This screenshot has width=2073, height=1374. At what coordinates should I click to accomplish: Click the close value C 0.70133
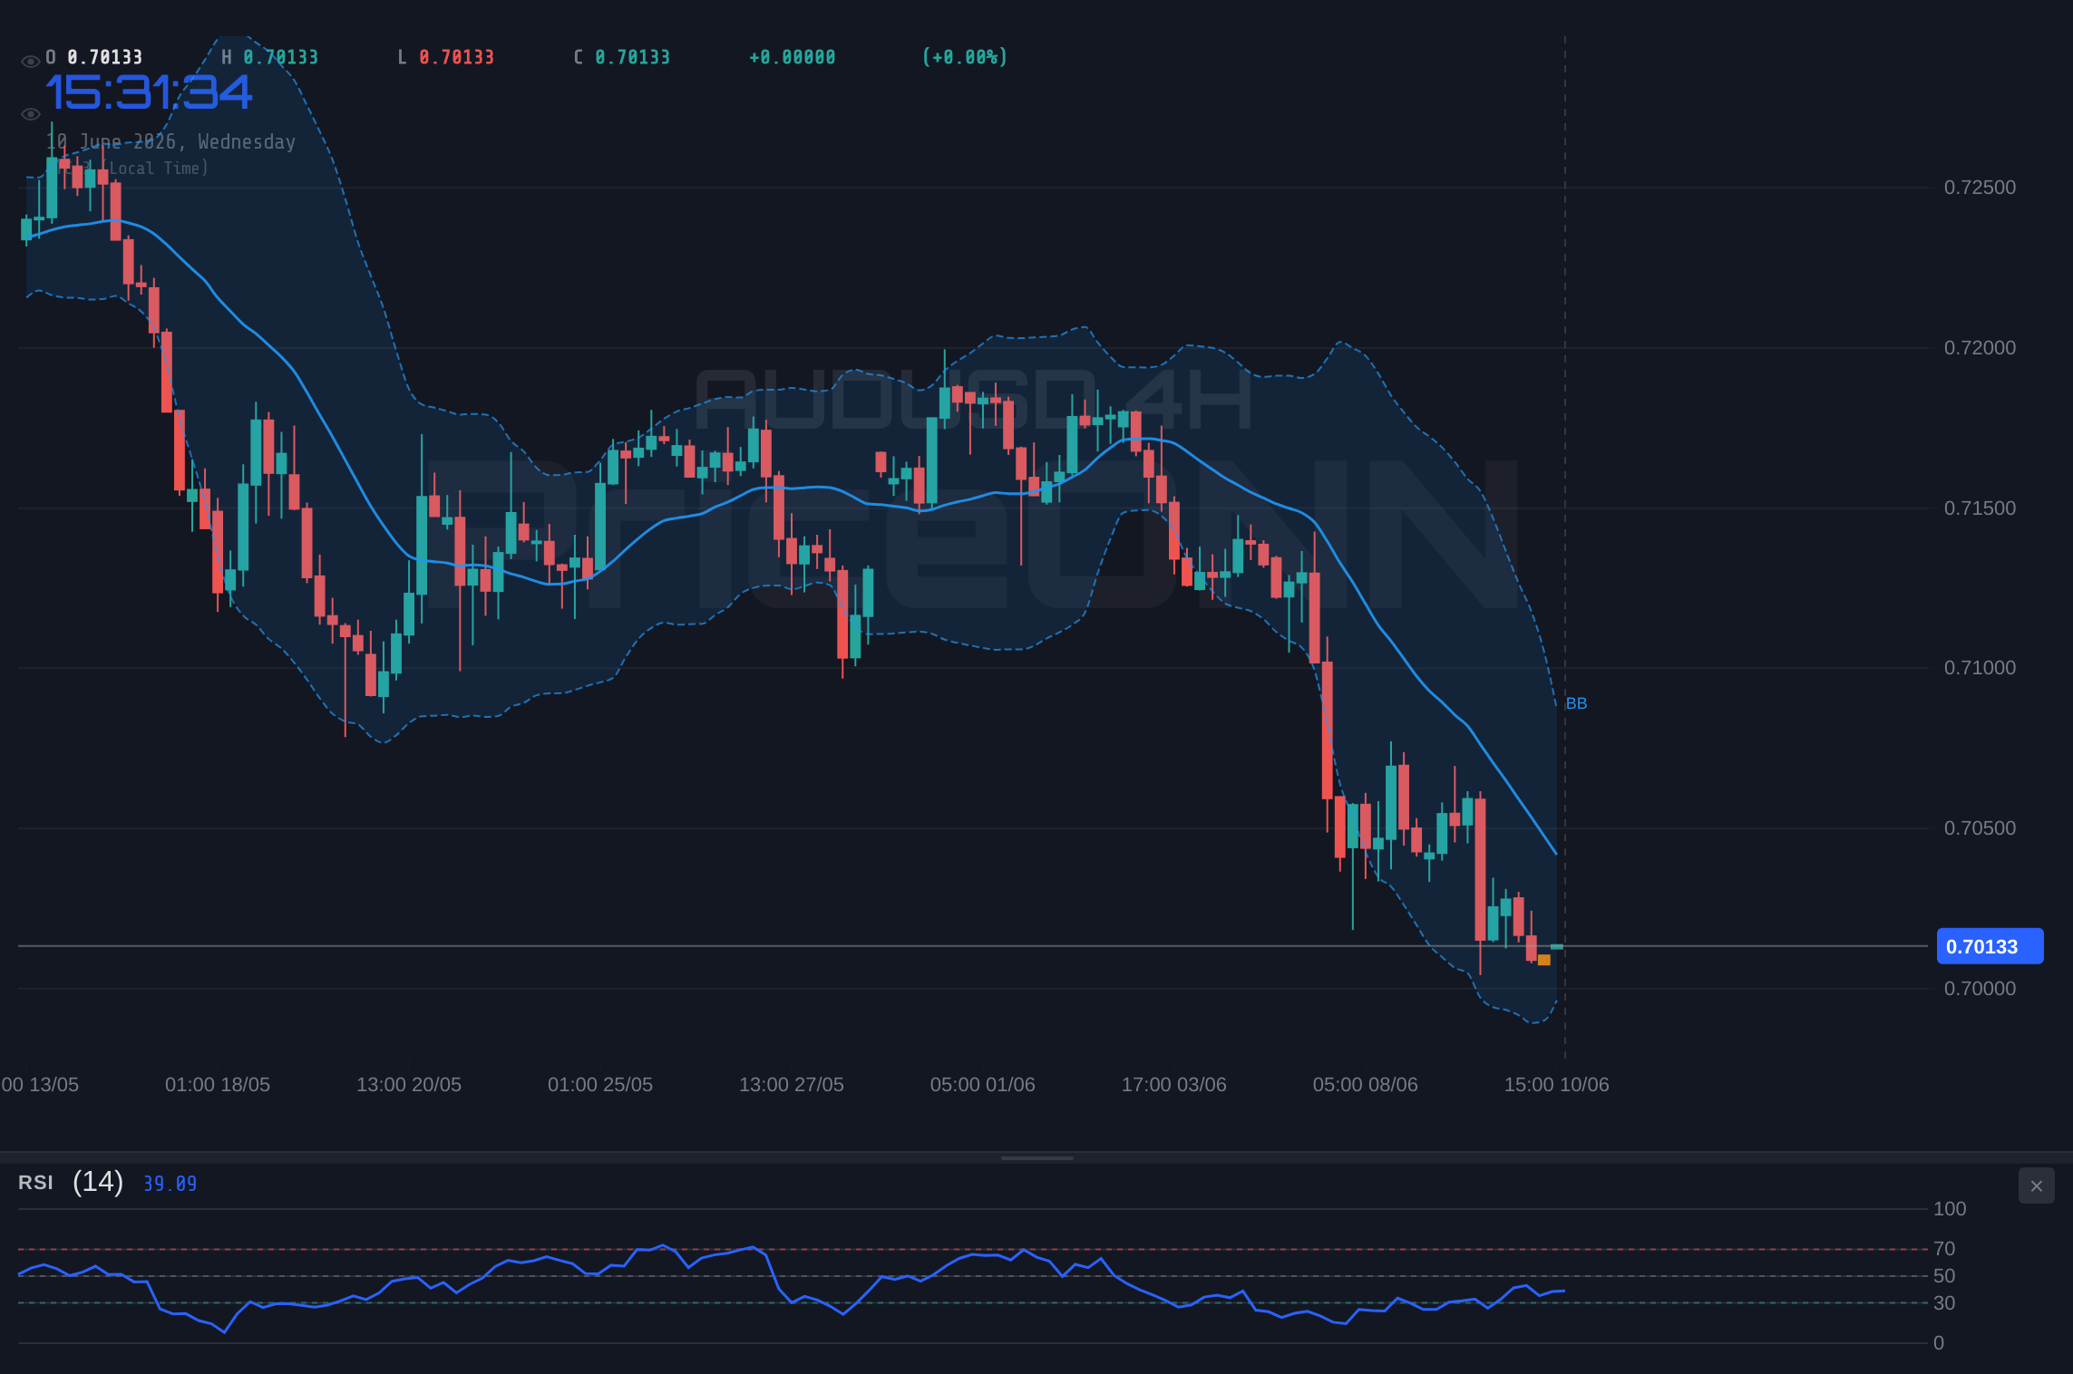pos(622,57)
